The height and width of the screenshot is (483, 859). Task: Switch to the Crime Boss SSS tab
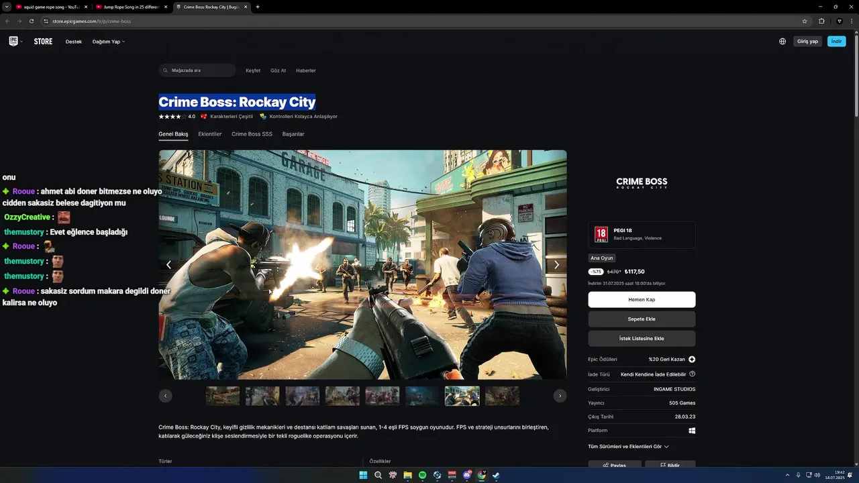pos(252,134)
